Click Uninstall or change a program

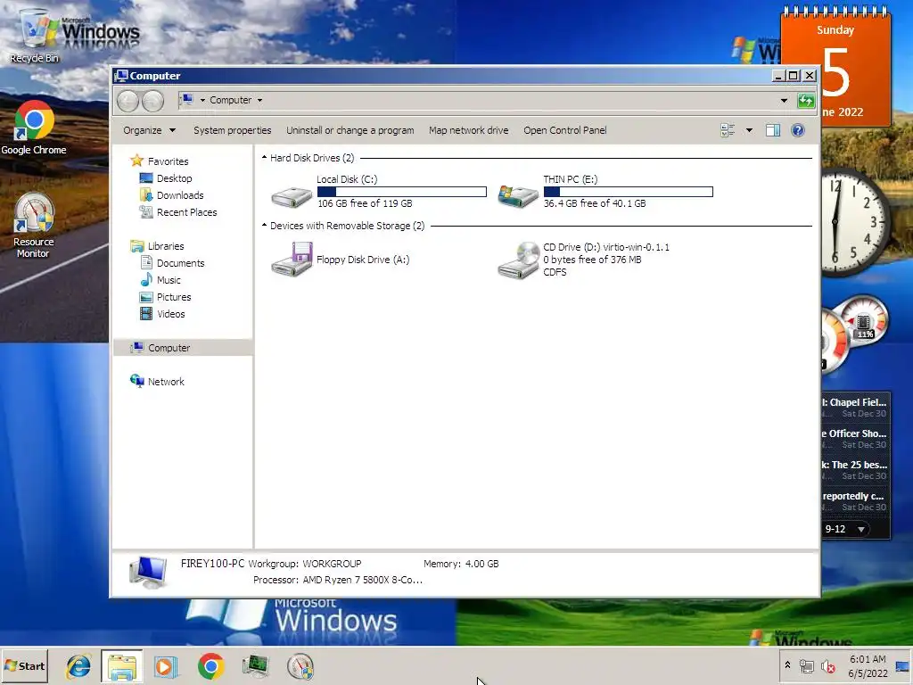point(350,130)
